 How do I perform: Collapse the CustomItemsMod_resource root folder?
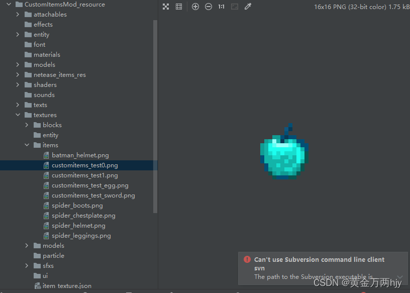9,4
